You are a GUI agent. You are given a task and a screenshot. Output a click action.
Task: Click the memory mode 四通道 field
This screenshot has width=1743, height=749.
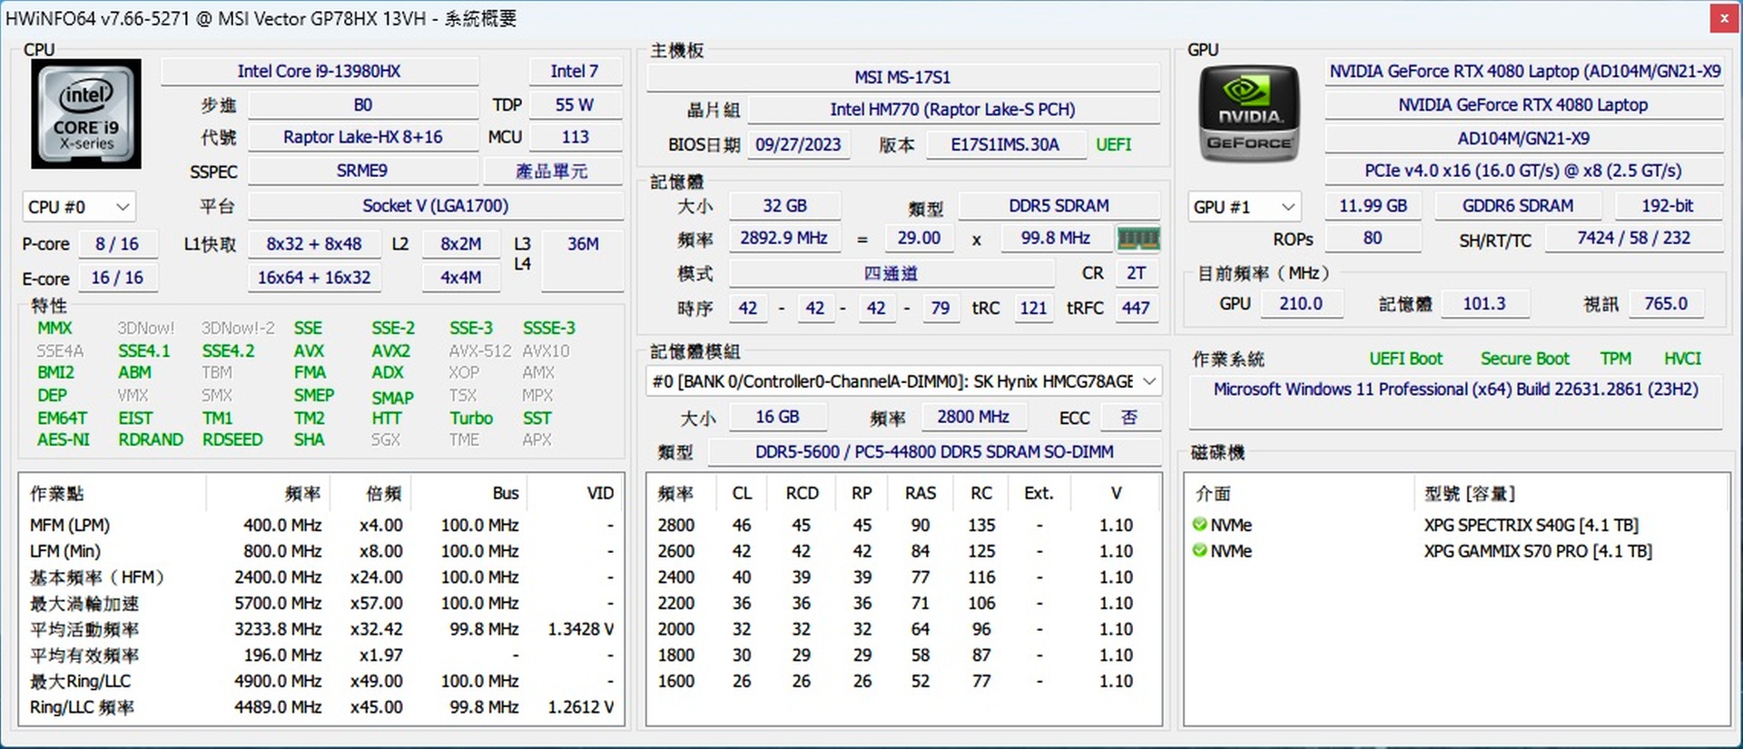click(891, 273)
